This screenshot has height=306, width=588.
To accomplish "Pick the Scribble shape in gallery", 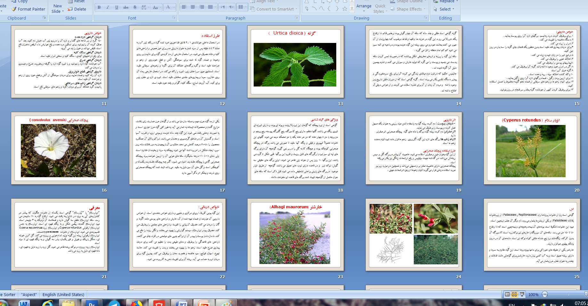I will 307,9.
